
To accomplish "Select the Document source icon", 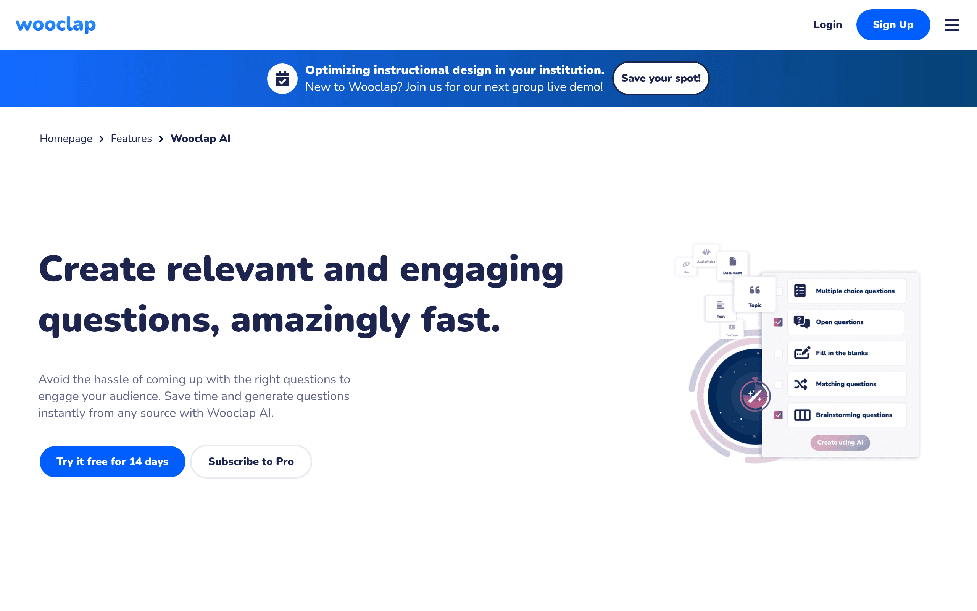I will [733, 262].
